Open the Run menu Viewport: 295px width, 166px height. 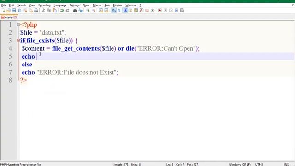pos(107,5)
